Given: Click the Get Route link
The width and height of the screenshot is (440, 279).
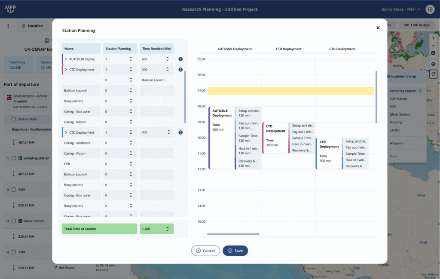Looking at the screenshot, I should click(x=64, y=267).
